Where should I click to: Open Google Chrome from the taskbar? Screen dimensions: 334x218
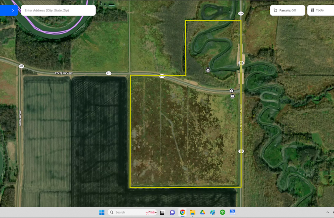[x=183, y=212]
